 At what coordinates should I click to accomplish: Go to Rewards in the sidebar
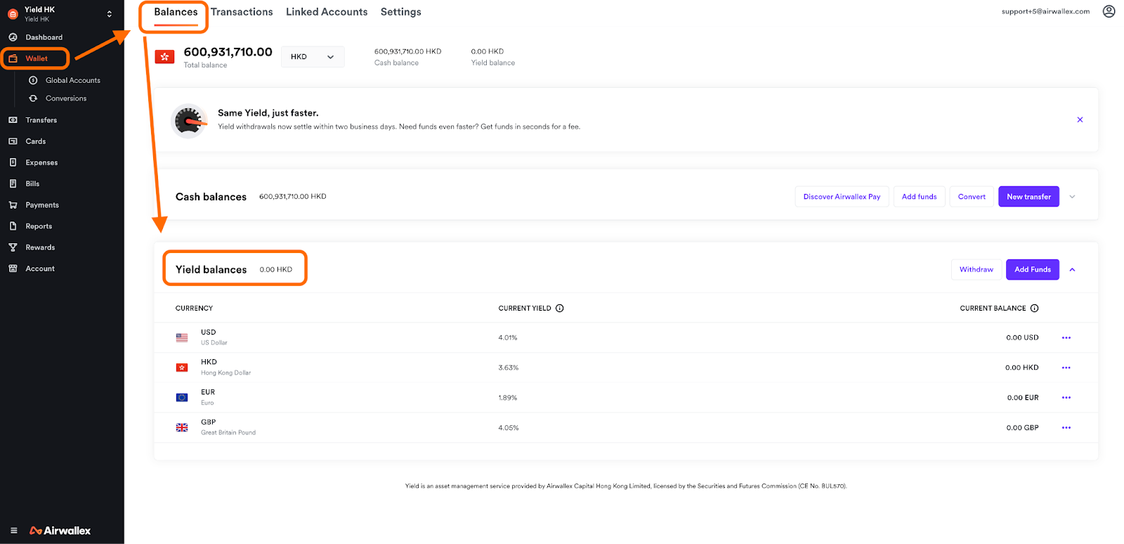[x=40, y=247]
